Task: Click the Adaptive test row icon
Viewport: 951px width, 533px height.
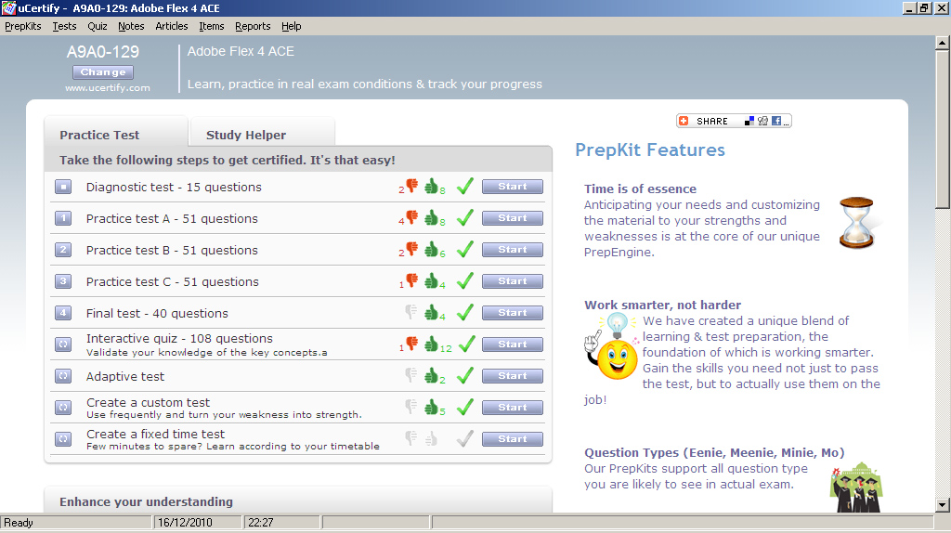Action: 63,376
